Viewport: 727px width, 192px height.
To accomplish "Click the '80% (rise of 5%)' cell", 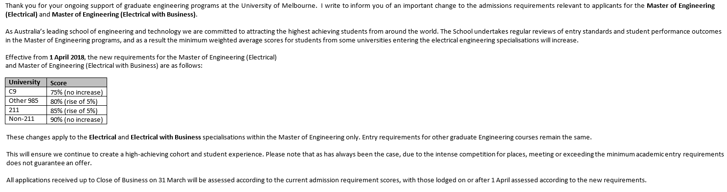I will pyautogui.click(x=77, y=101).
